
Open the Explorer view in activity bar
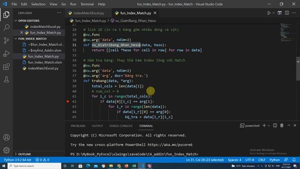(6, 15)
